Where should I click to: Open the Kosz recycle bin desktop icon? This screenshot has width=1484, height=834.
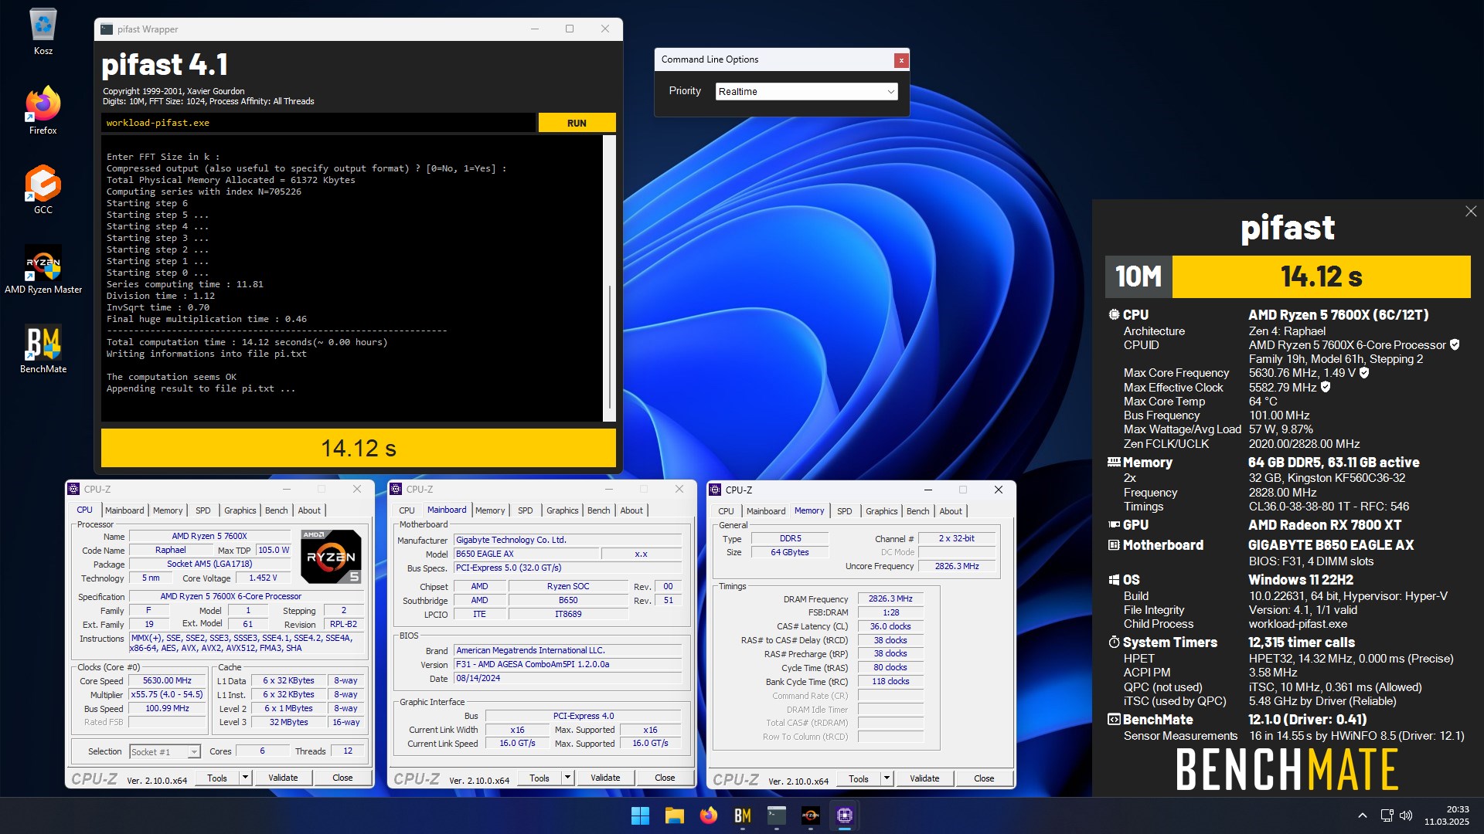tap(43, 31)
